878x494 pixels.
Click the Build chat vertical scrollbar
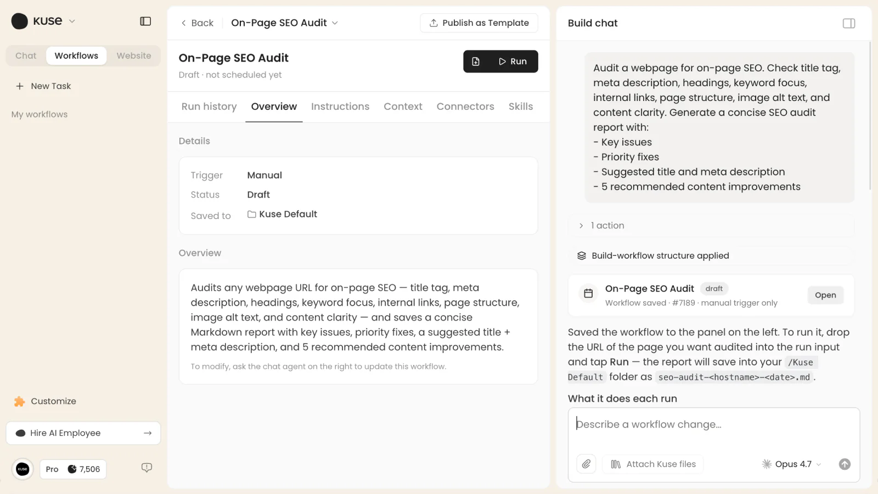click(870, 115)
